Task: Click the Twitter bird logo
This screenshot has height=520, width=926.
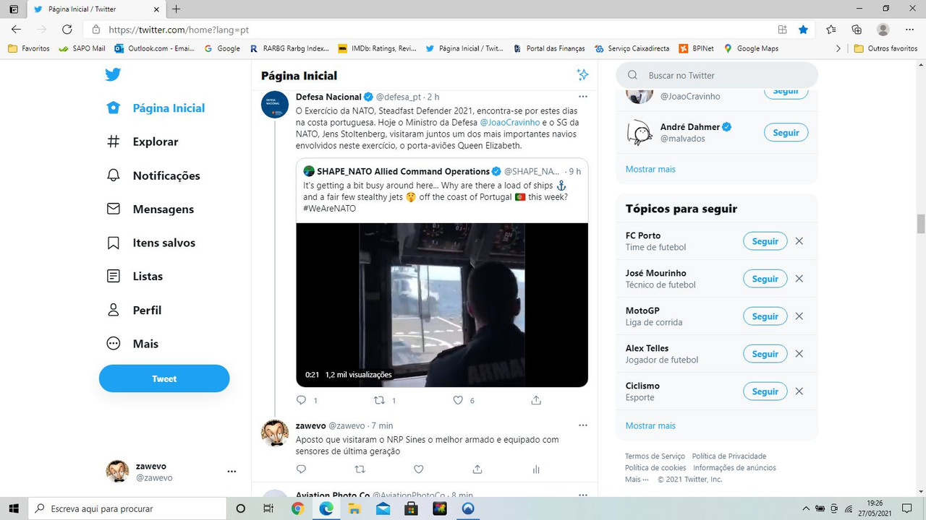Action: (113, 74)
